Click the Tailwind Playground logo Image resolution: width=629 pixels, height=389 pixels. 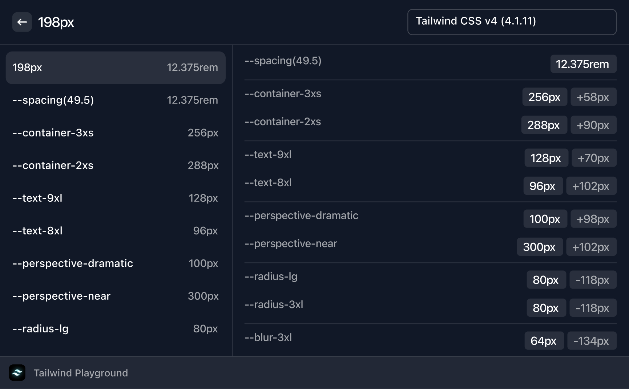tap(17, 373)
